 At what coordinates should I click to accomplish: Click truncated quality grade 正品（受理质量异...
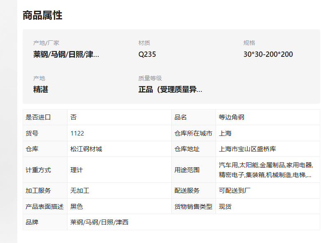tap(170, 89)
